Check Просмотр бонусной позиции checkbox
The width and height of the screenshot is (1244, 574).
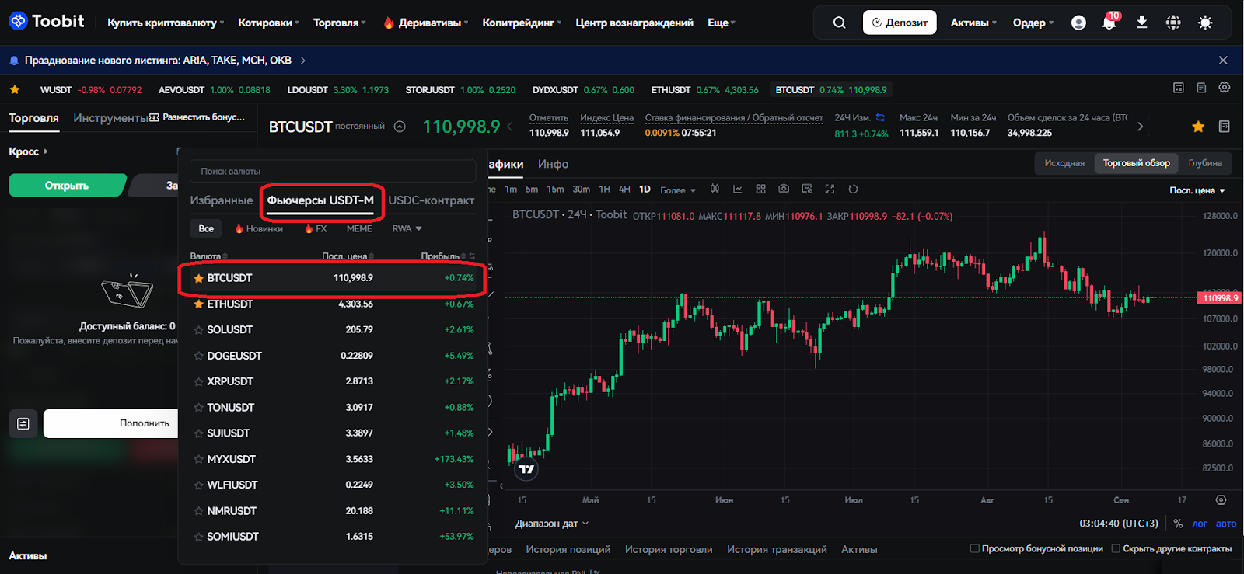(x=974, y=548)
